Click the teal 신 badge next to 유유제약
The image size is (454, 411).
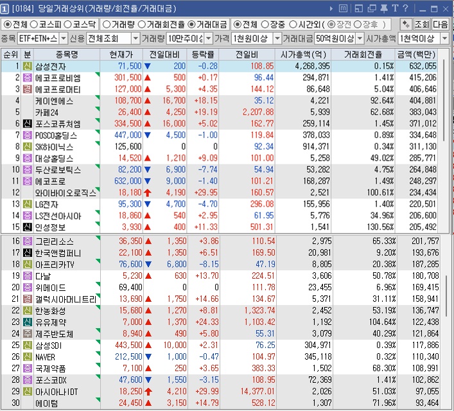[27, 322]
